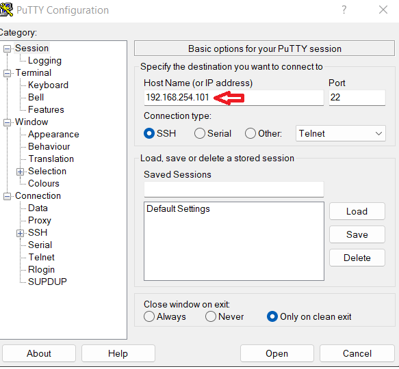
Task: Open the Selection settings category
Action: (47, 171)
